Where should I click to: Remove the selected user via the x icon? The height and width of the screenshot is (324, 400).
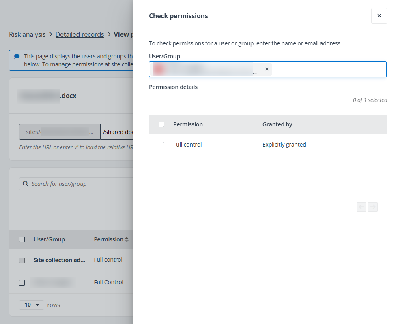267,69
